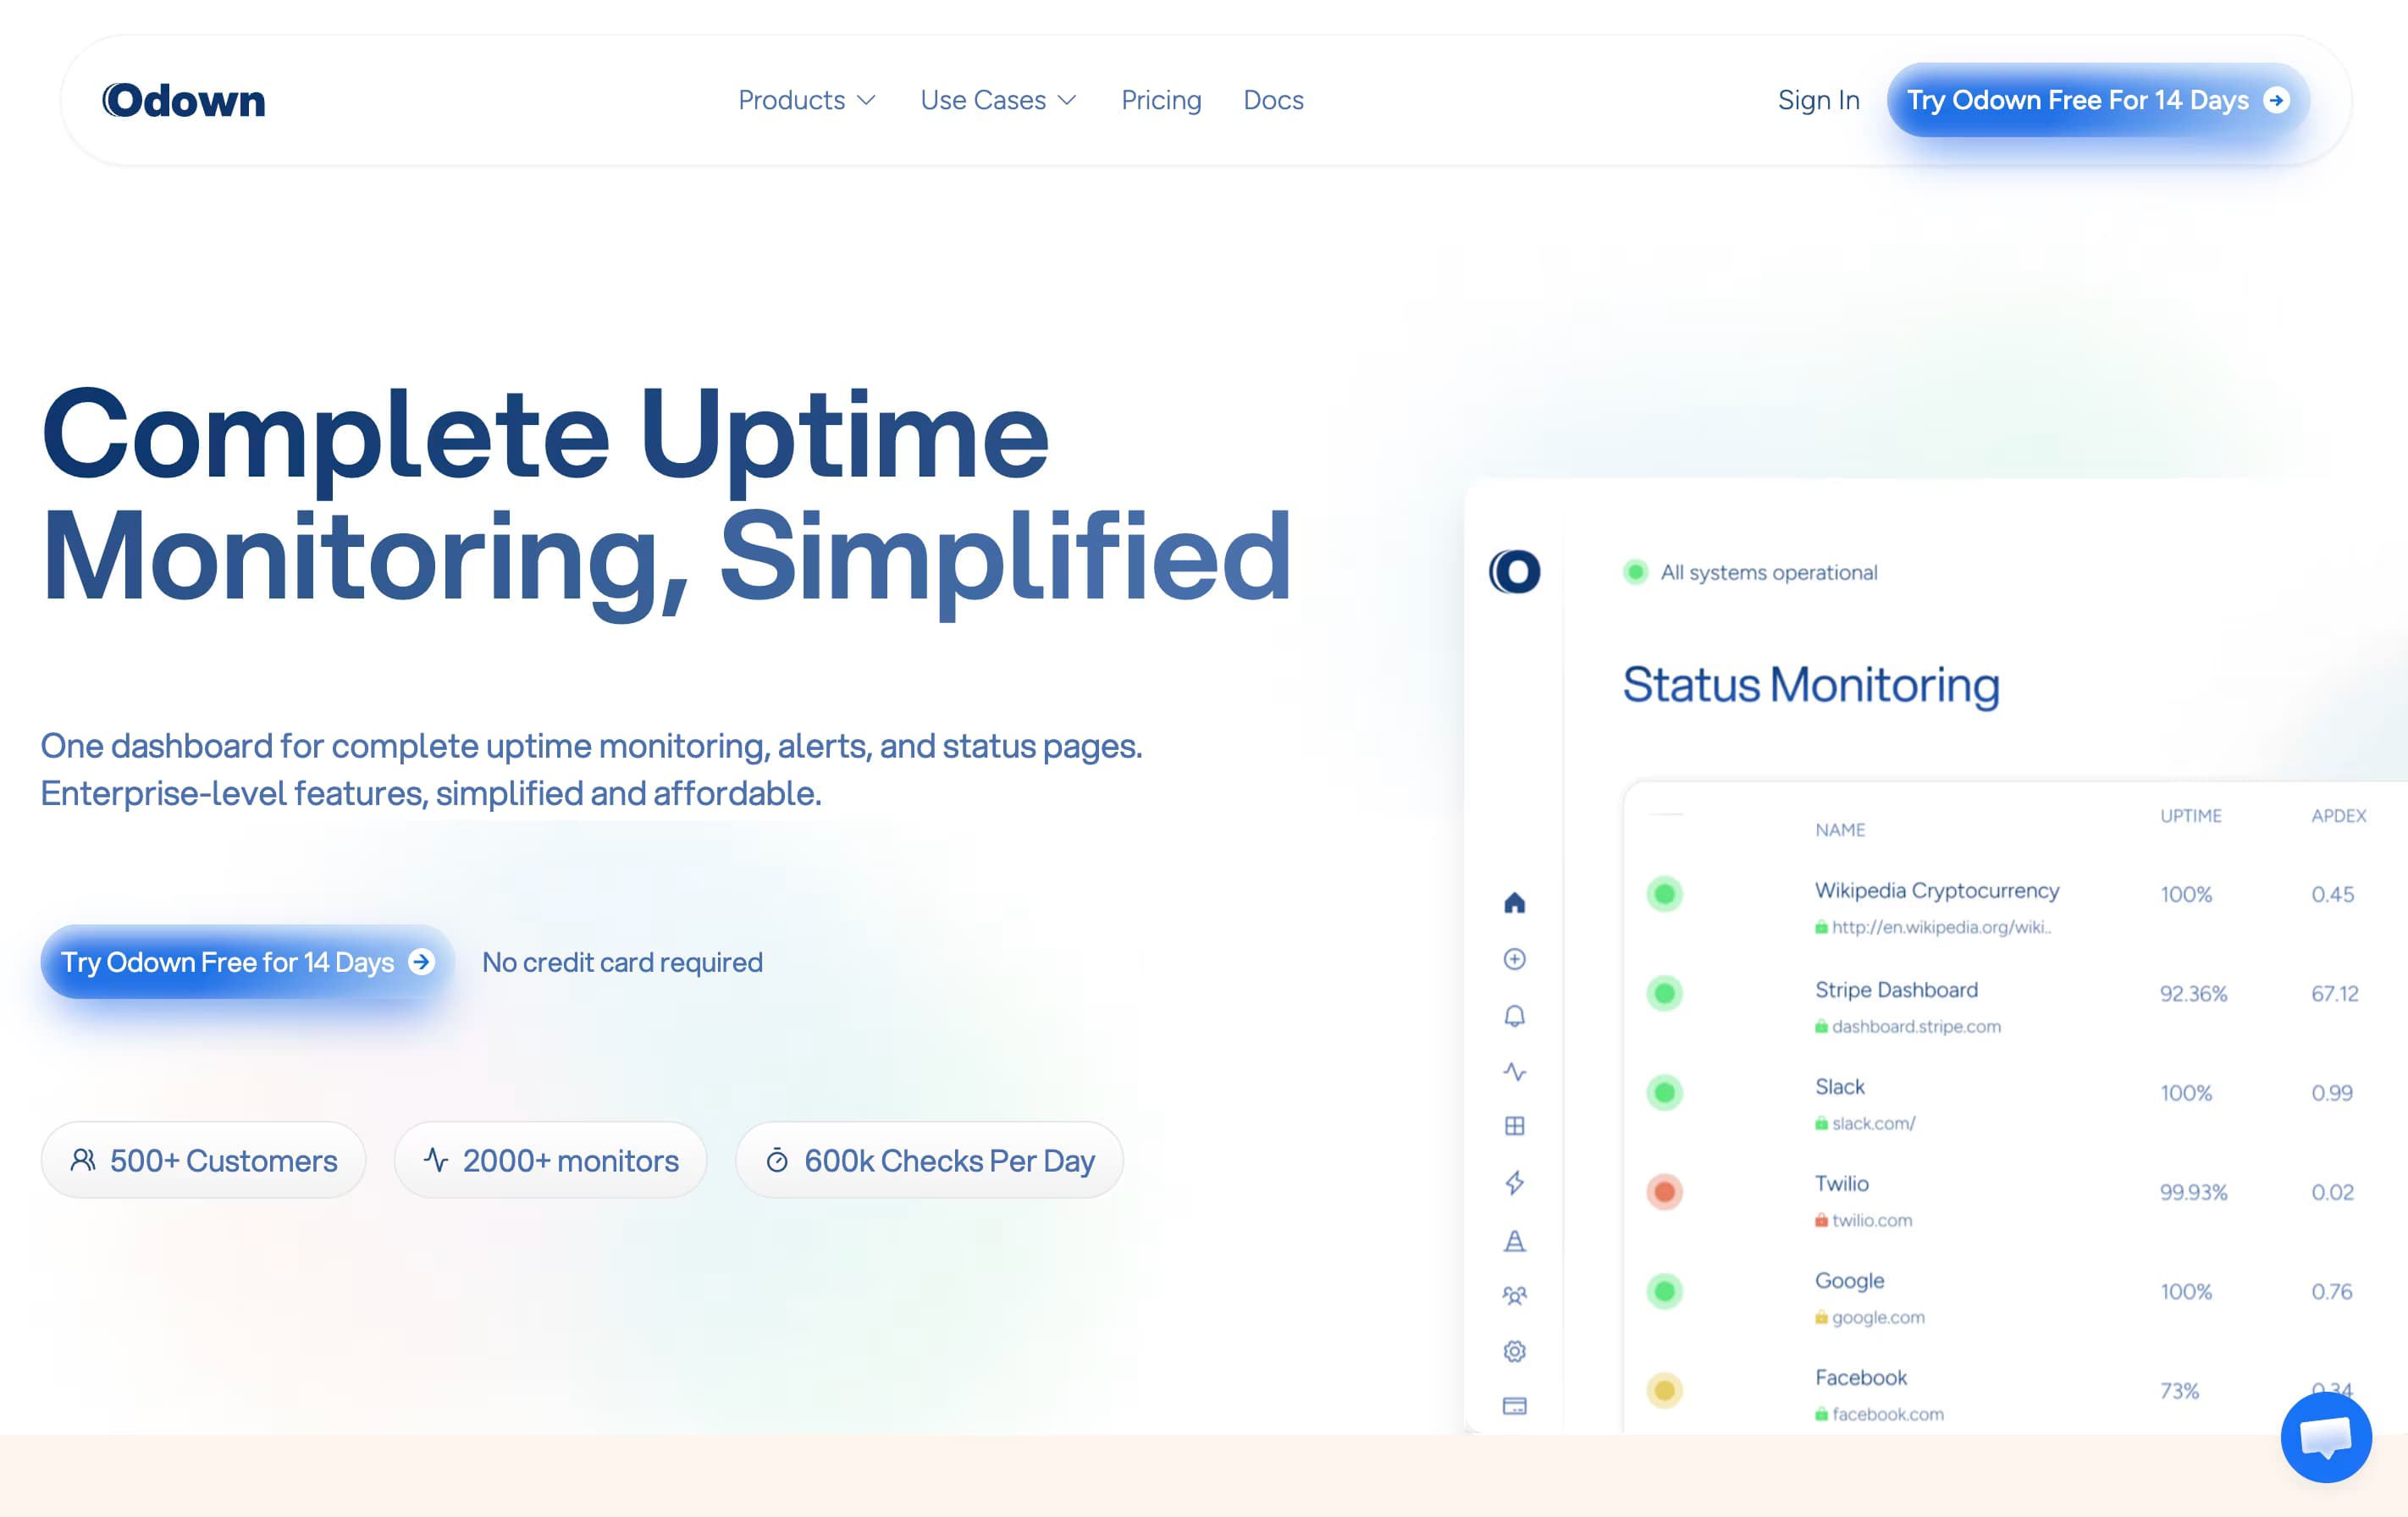Open billing with the credit card icon

point(1515,1405)
